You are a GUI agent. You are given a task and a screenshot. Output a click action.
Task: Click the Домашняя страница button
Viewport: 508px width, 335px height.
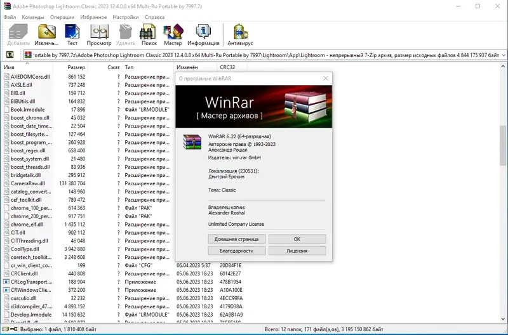click(237, 239)
